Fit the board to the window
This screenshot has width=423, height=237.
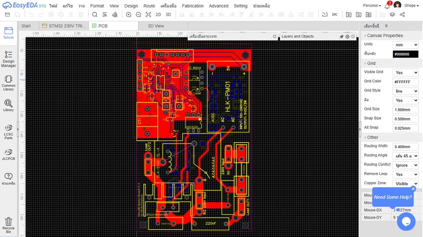tap(148, 15)
